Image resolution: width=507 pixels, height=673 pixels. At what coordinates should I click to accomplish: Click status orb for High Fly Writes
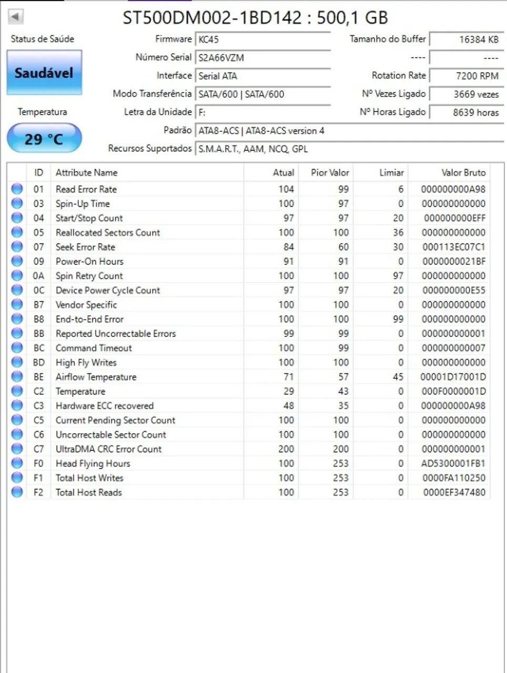point(17,362)
